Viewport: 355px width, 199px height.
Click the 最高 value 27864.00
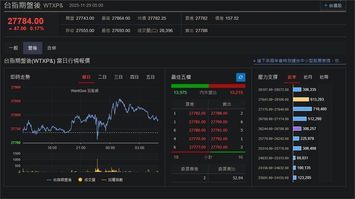coord(121,18)
